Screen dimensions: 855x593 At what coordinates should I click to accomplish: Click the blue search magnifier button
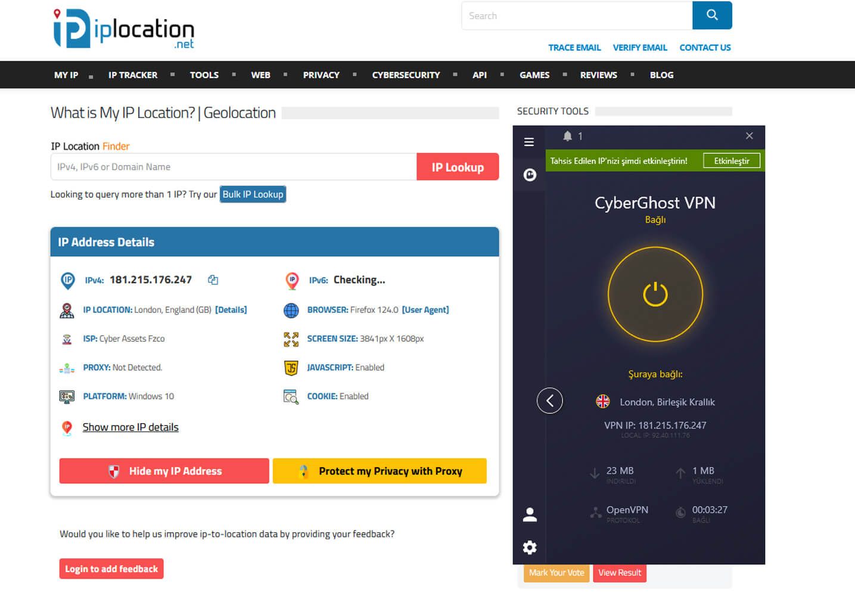(712, 15)
